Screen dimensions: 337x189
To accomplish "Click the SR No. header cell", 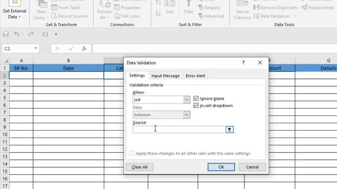I will pos(21,68).
